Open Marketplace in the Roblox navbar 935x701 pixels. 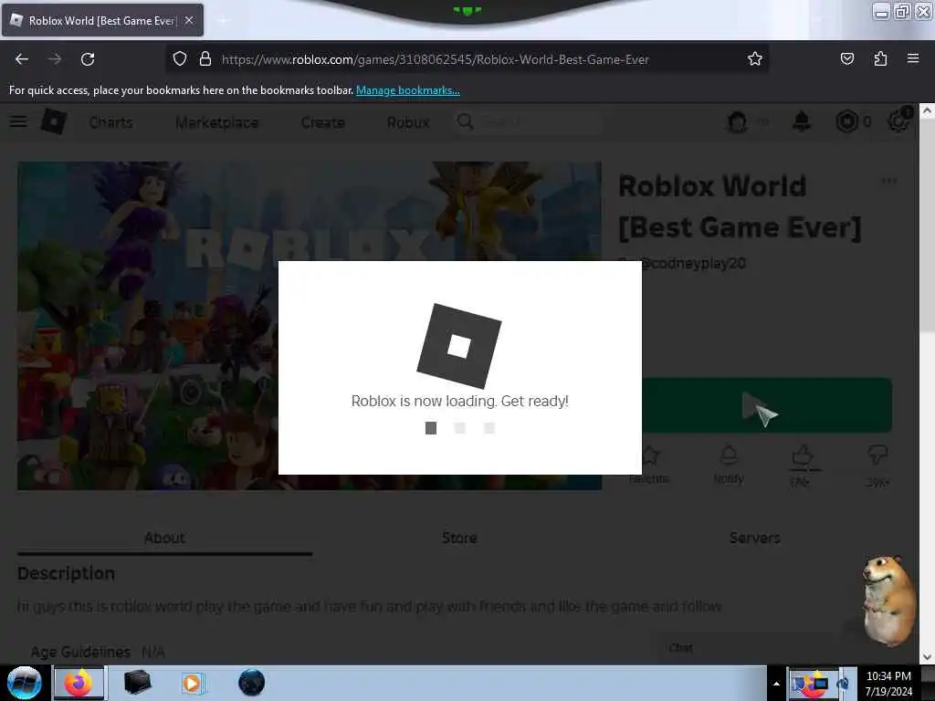[x=217, y=122]
